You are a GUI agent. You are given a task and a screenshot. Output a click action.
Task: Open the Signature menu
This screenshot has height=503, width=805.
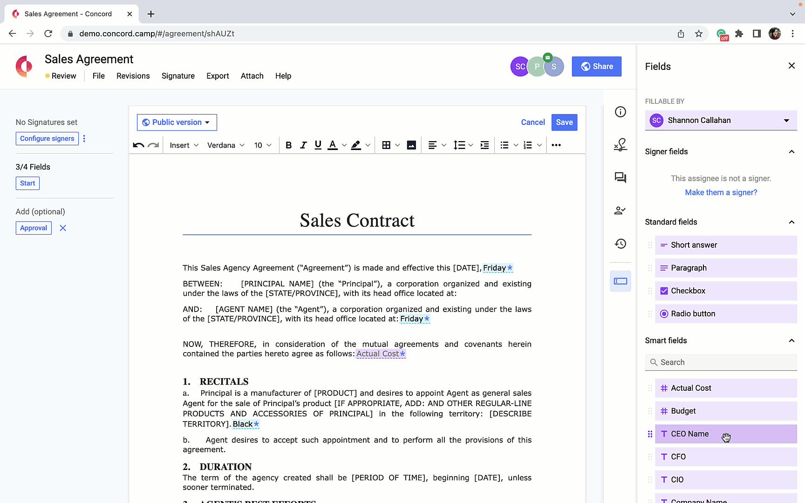pyautogui.click(x=178, y=76)
